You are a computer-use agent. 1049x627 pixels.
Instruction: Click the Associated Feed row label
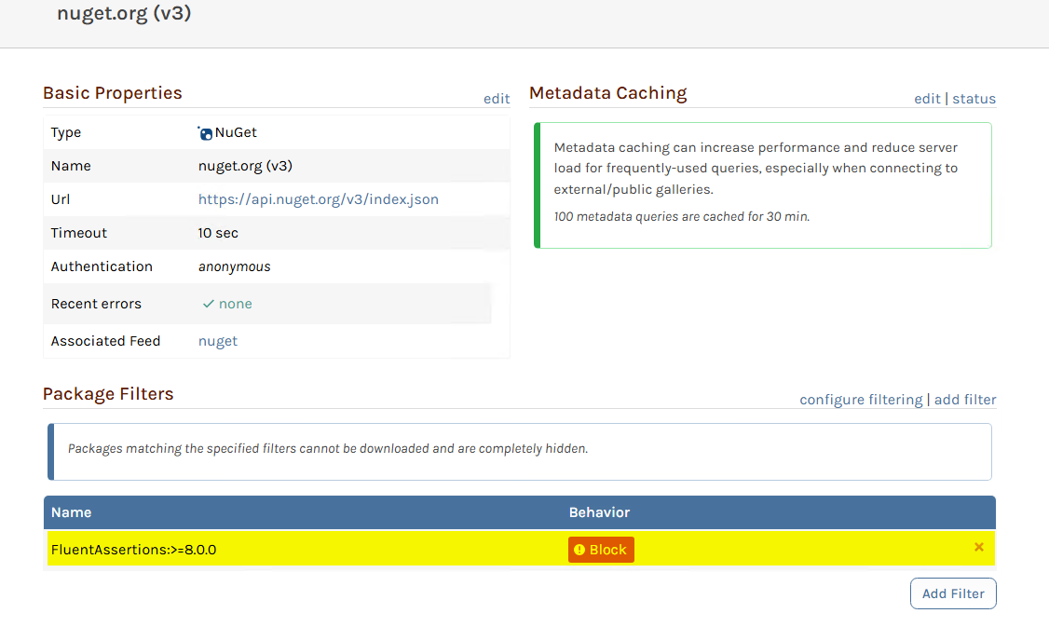[105, 341]
